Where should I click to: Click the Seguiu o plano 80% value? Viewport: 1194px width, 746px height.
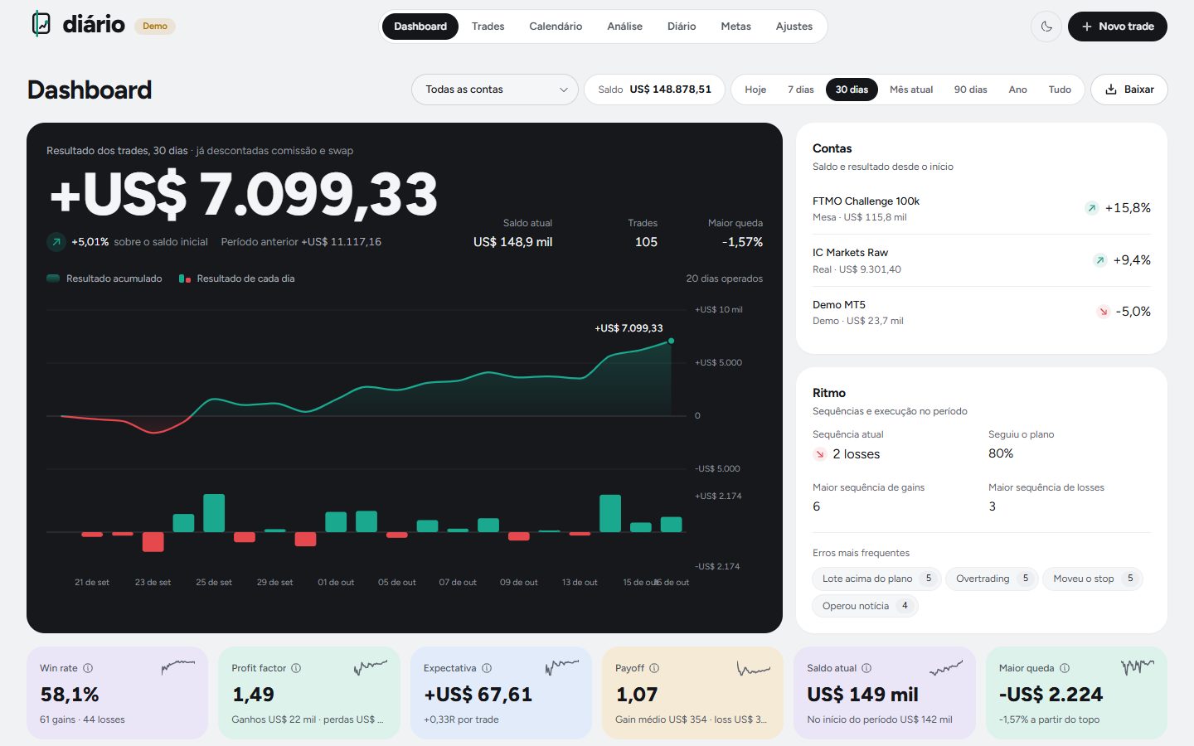point(1001,453)
